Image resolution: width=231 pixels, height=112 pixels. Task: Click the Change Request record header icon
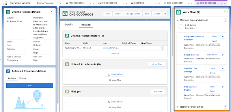(65, 13)
